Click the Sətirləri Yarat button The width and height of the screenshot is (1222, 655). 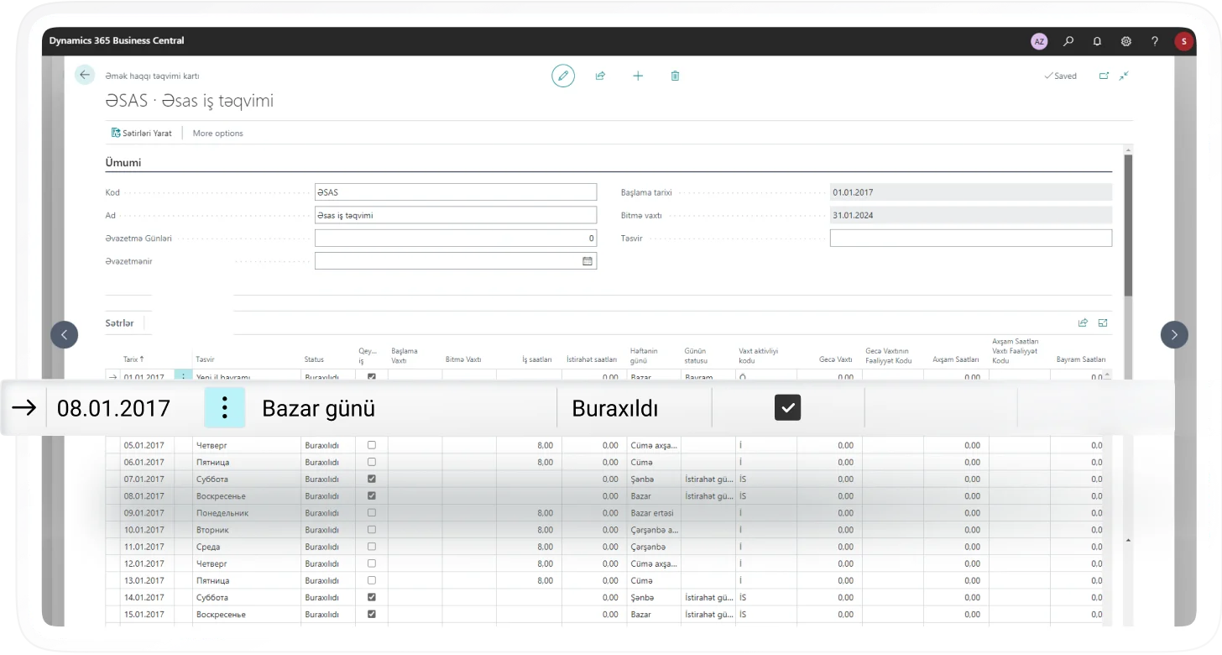click(142, 133)
